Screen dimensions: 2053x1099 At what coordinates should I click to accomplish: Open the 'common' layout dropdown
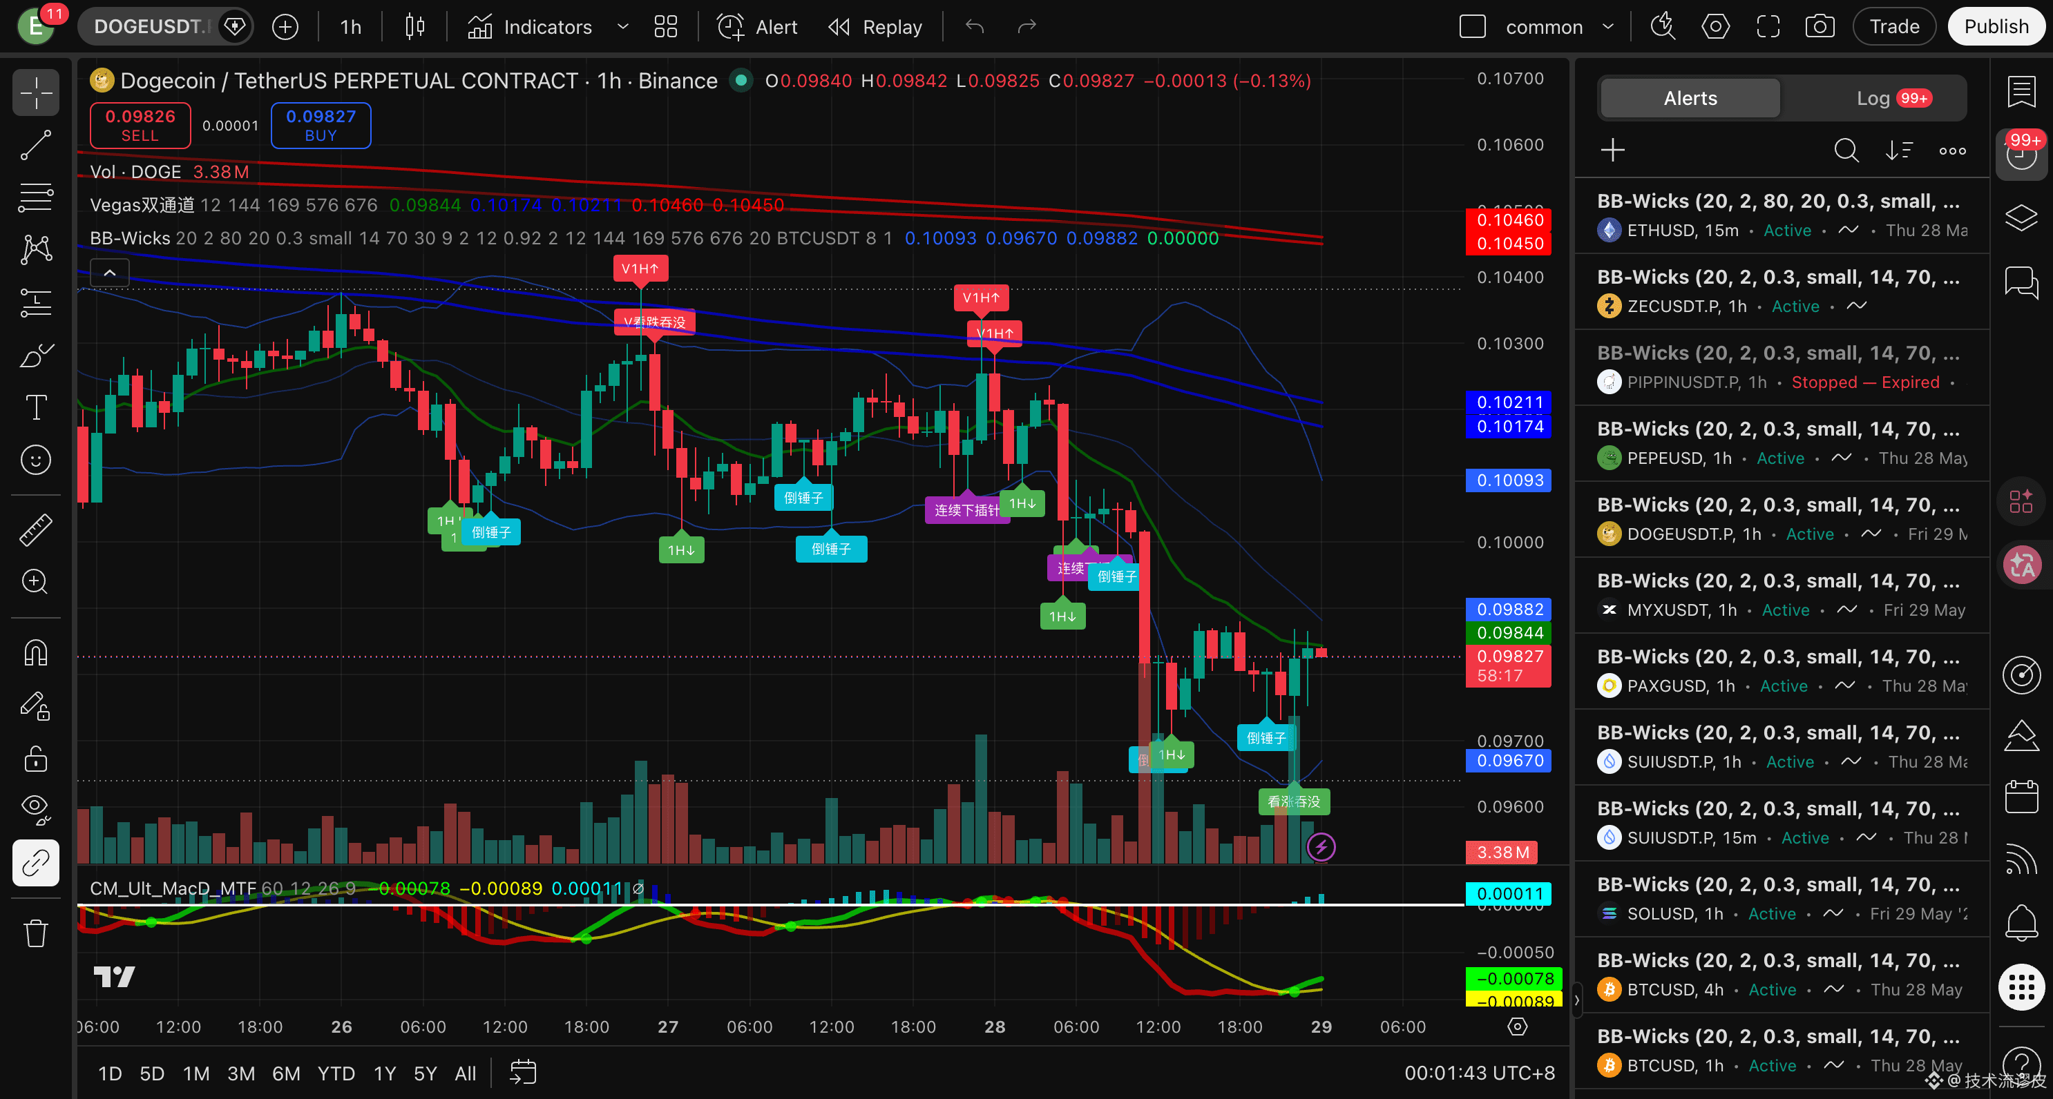[x=1560, y=27]
